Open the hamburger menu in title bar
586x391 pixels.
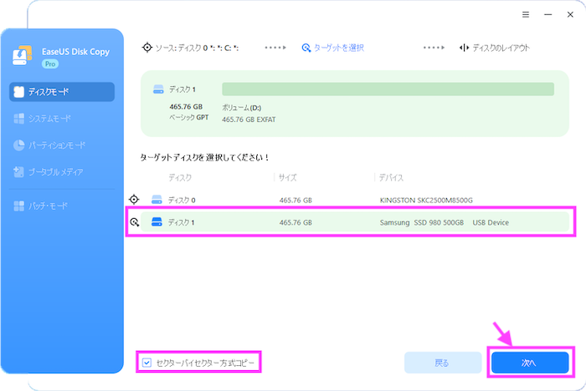click(x=526, y=14)
